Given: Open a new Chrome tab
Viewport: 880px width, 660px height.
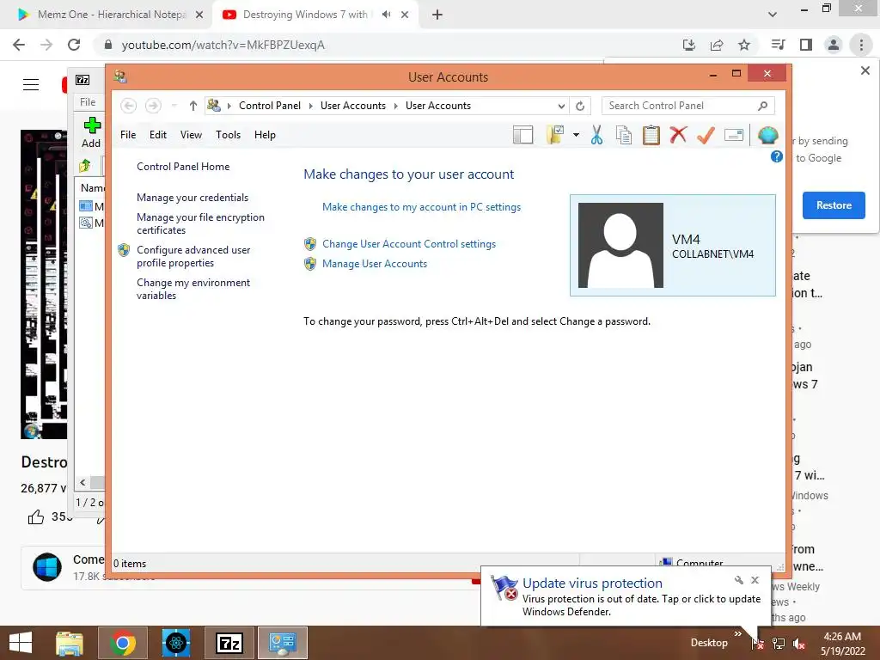Looking at the screenshot, I should pos(437,15).
